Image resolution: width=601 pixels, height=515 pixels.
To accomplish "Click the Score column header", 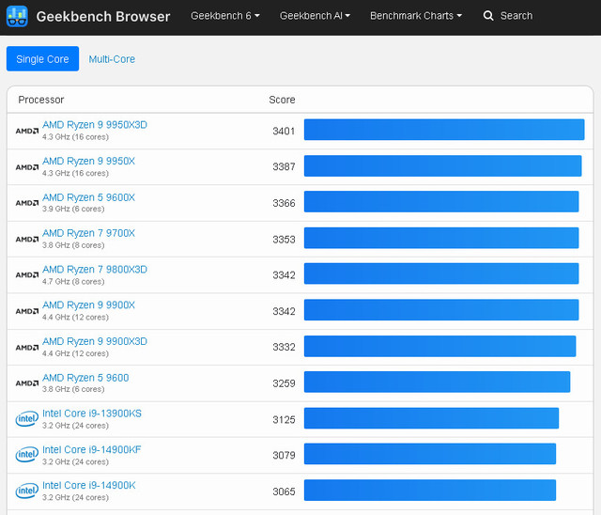I will pyautogui.click(x=282, y=100).
